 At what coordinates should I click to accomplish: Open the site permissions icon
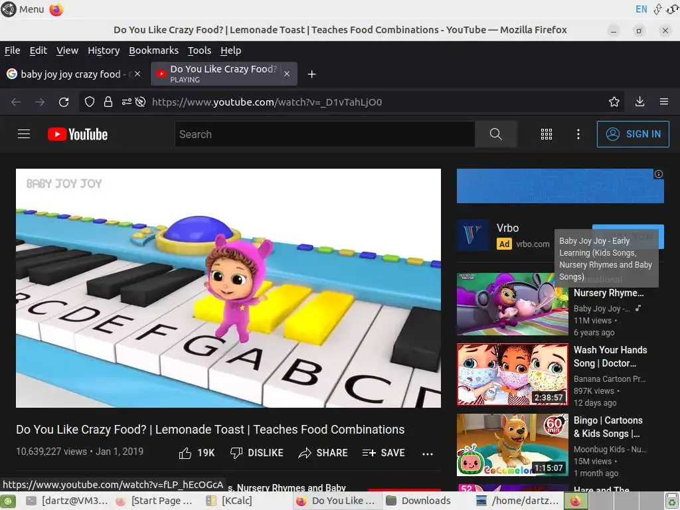[x=126, y=102]
